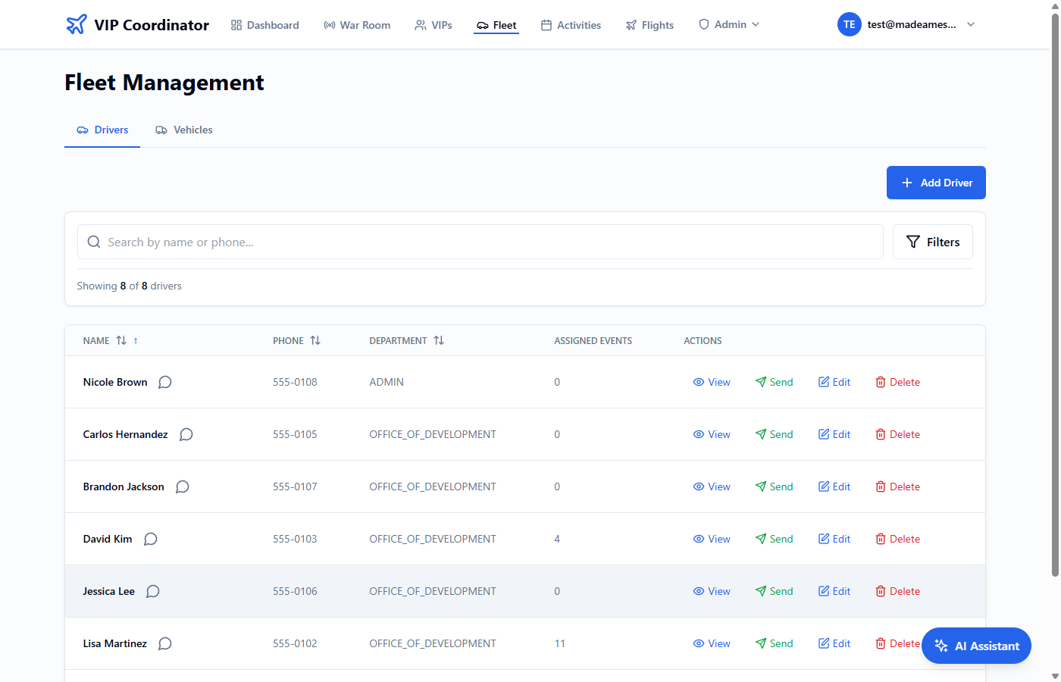
Task: Click message icon next to Carlos Hernandez
Action: [186, 434]
